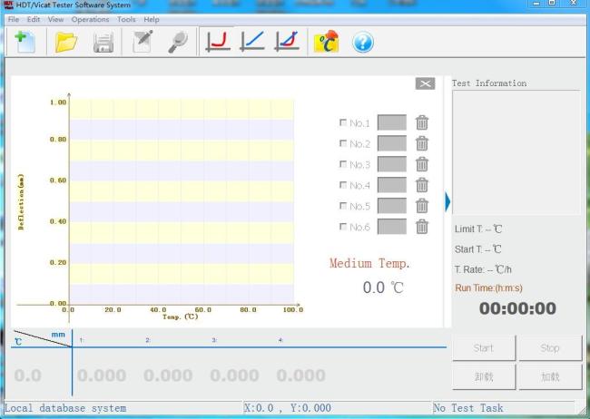This screenshot has width=590, height=419.
Task: Open the Tools menu
Action: coord(126,19)
